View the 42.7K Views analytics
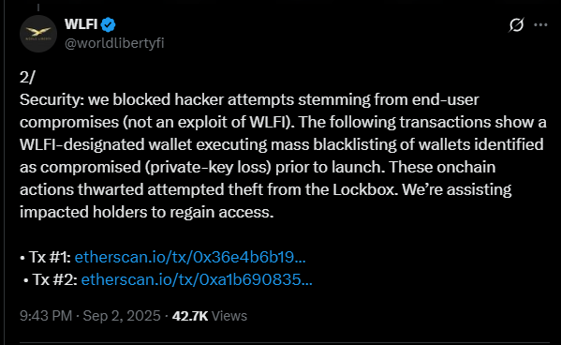 [x=210, y=316]
